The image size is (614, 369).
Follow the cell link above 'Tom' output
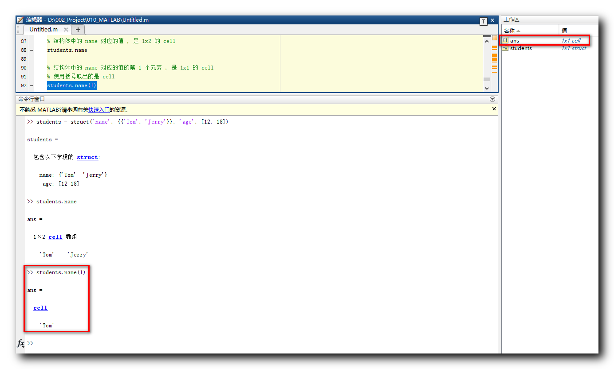pyautogui.click(x=40, y=308)
